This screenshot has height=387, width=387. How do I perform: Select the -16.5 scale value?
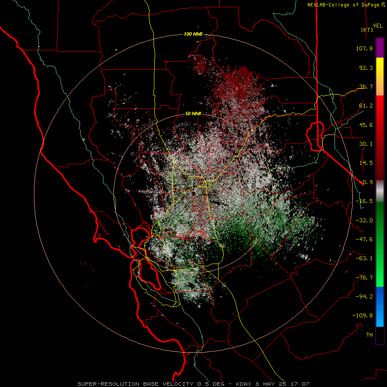(364, 201)
